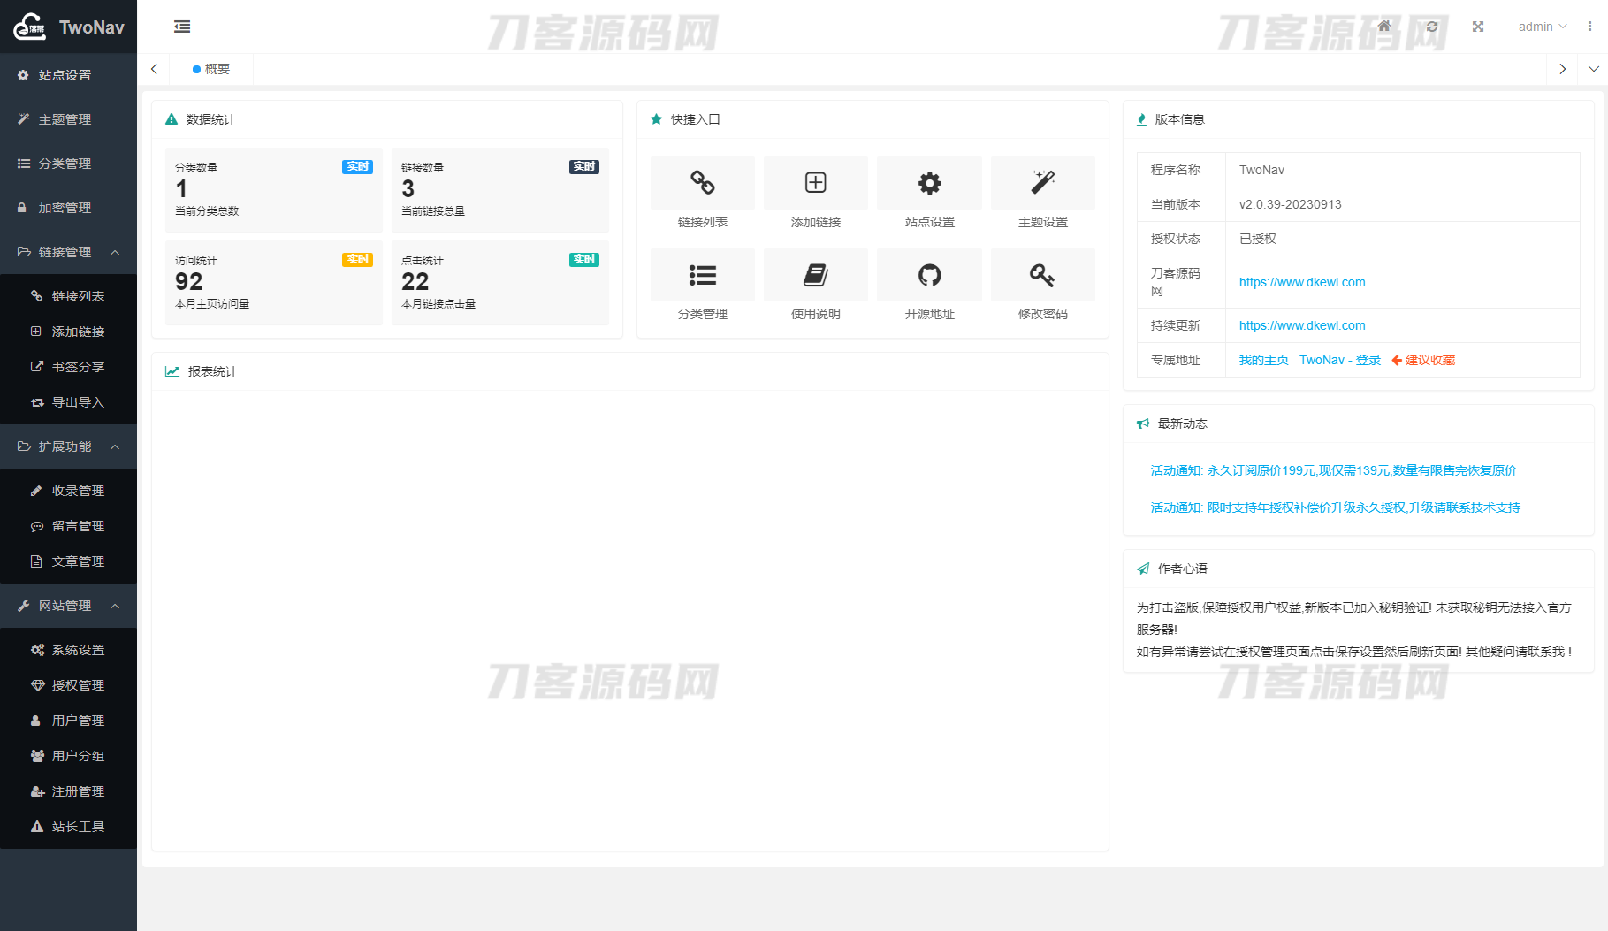Open the 199元 subscription activity notice link
This screenshot has height=931, width=1608.
(x=1333, y=470)
